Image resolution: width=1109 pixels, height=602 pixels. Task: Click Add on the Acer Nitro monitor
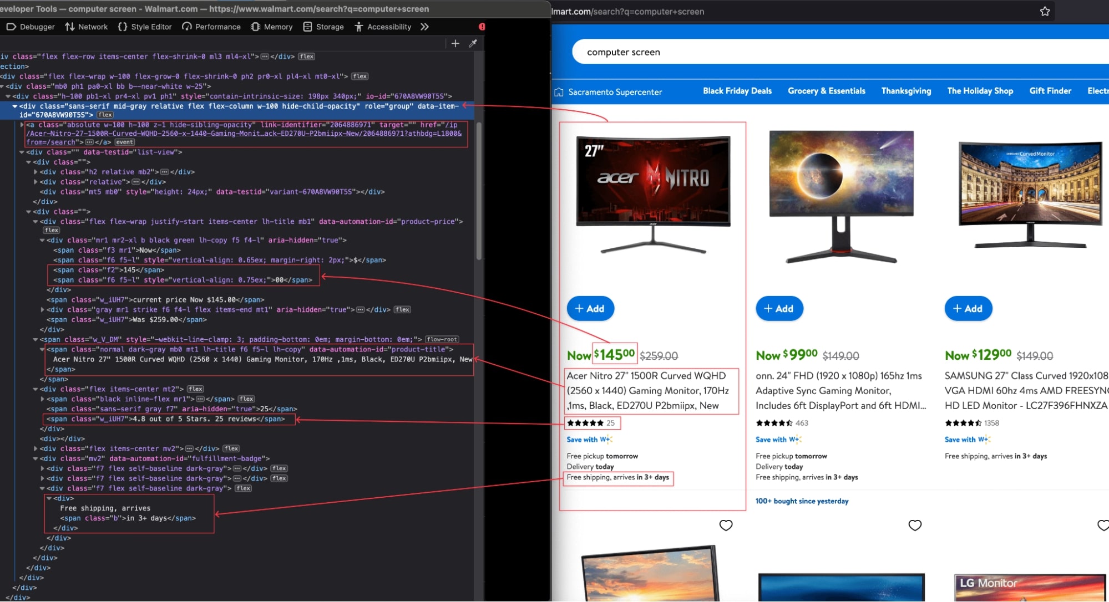click(590, 308)
